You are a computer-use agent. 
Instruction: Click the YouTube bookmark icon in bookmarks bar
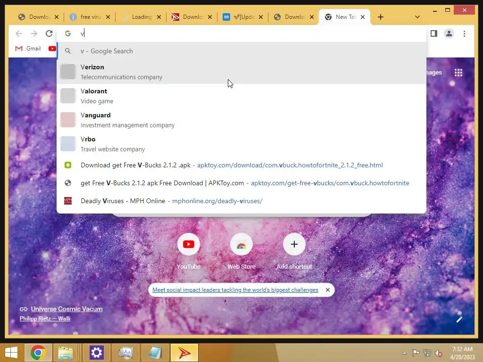coord(52,49)
